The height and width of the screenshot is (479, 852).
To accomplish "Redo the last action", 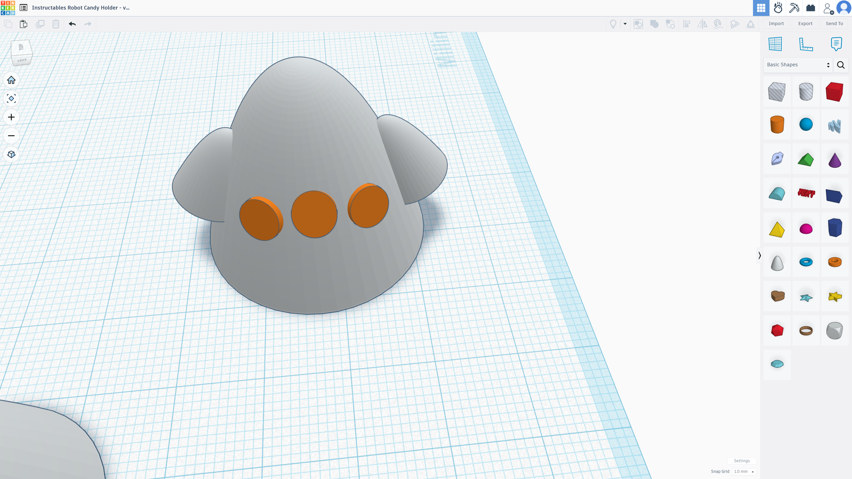I will pyautogui.click(x=88, y=24).
